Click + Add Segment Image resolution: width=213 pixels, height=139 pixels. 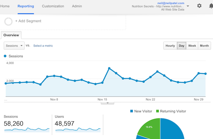[x=28, y=21]
